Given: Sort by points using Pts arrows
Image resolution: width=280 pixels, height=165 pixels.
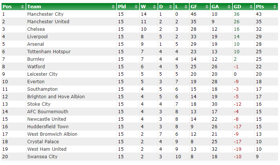Looking at the screenshot, I should pos(275,7).
